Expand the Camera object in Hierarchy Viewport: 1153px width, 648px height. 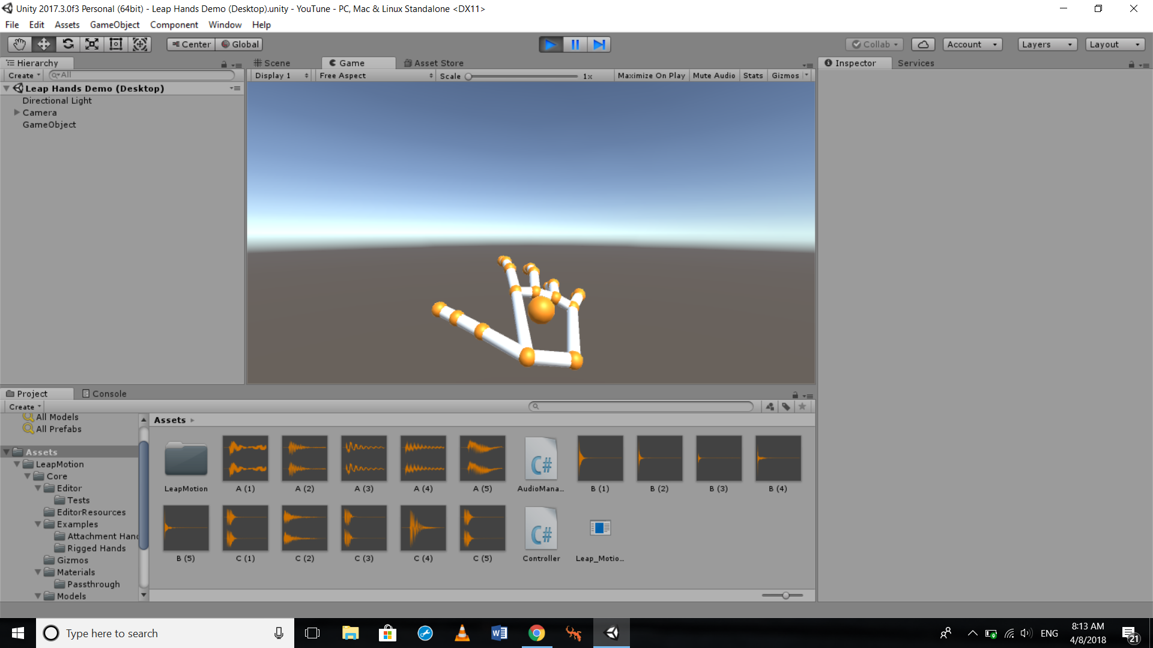coord(17,113)
